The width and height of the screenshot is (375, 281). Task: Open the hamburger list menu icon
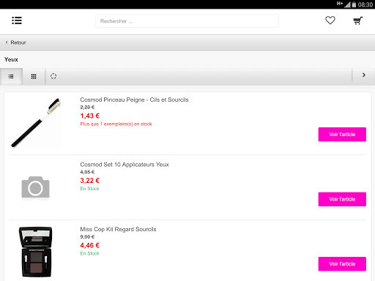[x=17, y=20]
